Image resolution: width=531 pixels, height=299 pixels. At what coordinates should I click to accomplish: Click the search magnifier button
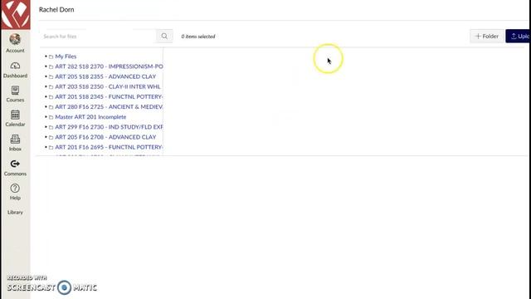(x=164, y=36)
